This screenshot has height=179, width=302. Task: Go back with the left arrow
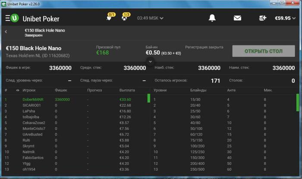point(6,32)
